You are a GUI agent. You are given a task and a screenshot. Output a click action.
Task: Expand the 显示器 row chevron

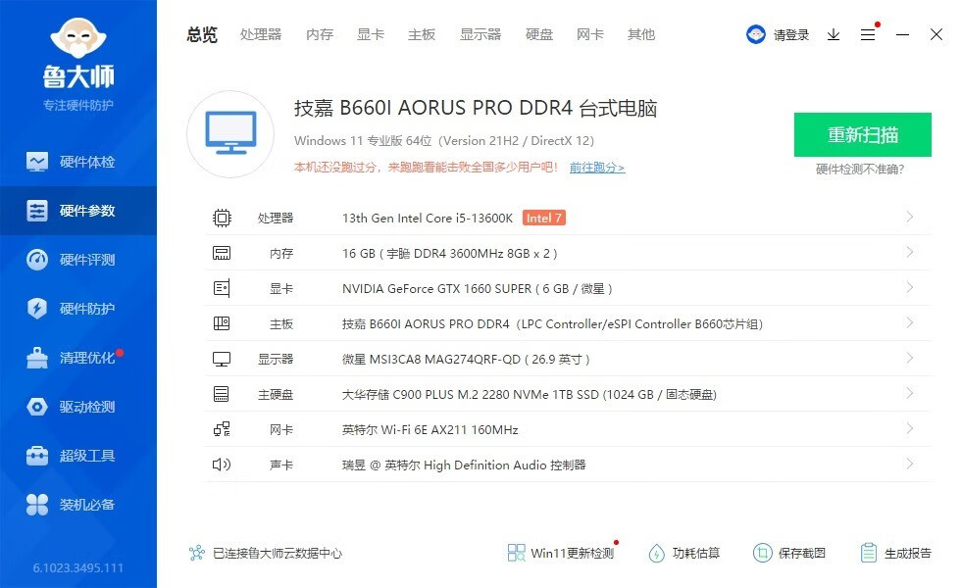[x=910, y=358]
